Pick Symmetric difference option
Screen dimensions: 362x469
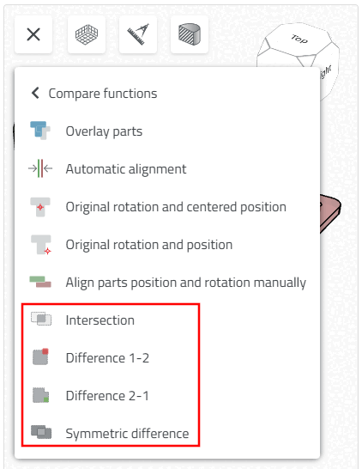tap(127, 434)
